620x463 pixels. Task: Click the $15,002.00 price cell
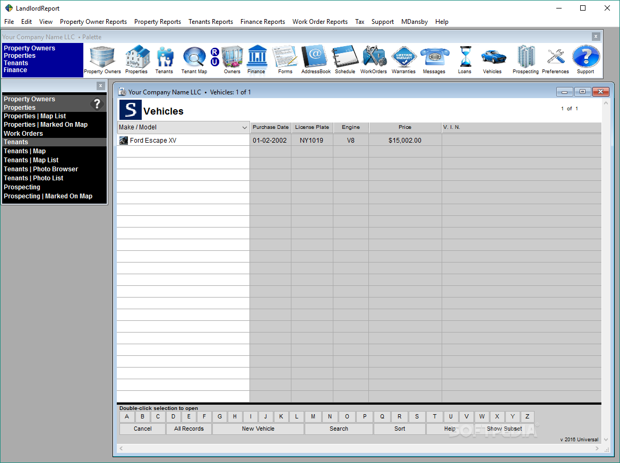(x=405, y=140)
